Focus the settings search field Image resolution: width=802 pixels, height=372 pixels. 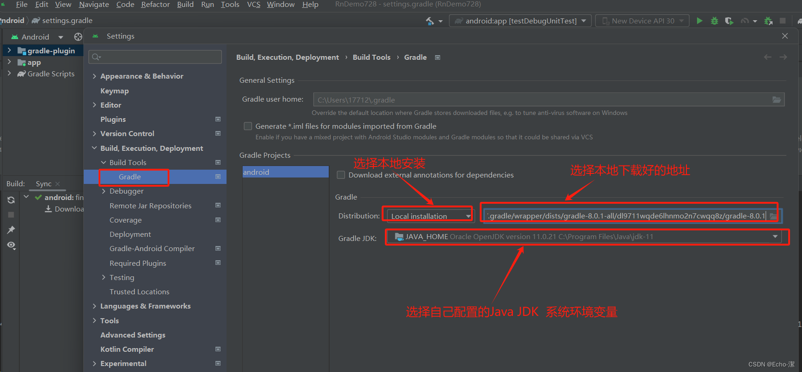155,57
